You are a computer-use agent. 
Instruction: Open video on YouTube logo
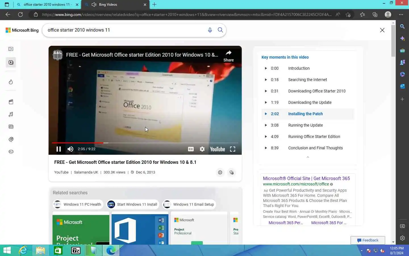217,149
